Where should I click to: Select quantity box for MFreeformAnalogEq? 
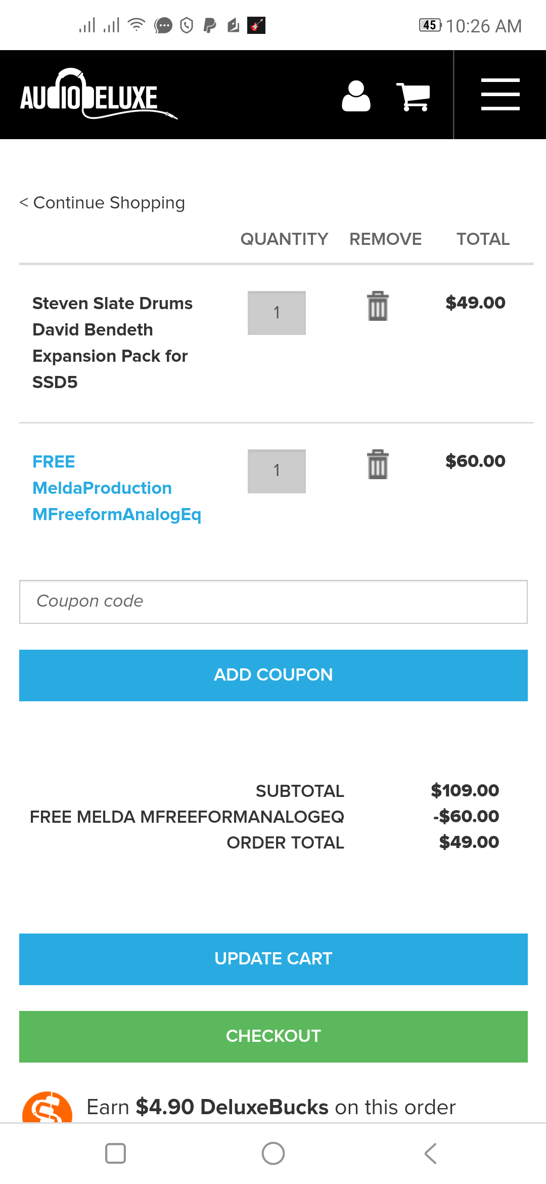click(277, 471)
